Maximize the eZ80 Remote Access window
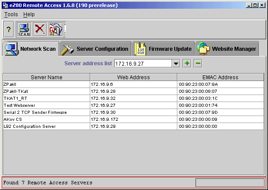The height and width of the screenshot is (190, 268). pyautogui.click(x=255, y=5)
